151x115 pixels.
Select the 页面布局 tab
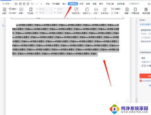pyautogui.click(x=73, y=4)
